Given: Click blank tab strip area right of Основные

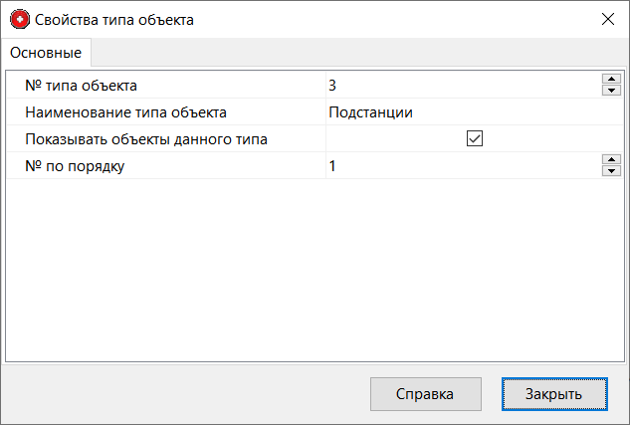Looking at the screenshot, I should 358,52.
